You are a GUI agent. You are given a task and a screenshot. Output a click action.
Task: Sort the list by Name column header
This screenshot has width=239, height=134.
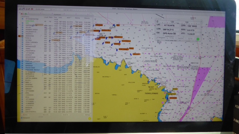click(27, 16)
